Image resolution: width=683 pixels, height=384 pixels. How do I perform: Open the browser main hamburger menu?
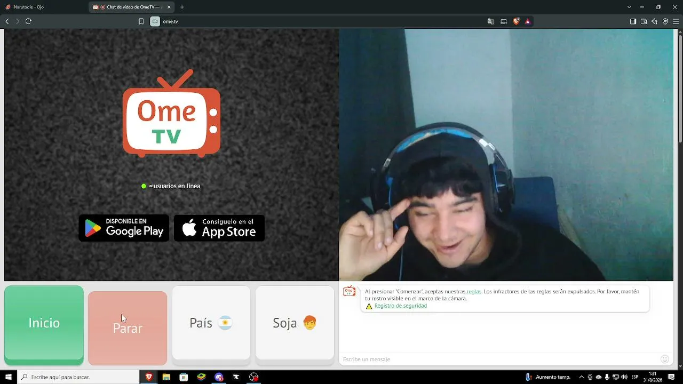pos(676,21)
